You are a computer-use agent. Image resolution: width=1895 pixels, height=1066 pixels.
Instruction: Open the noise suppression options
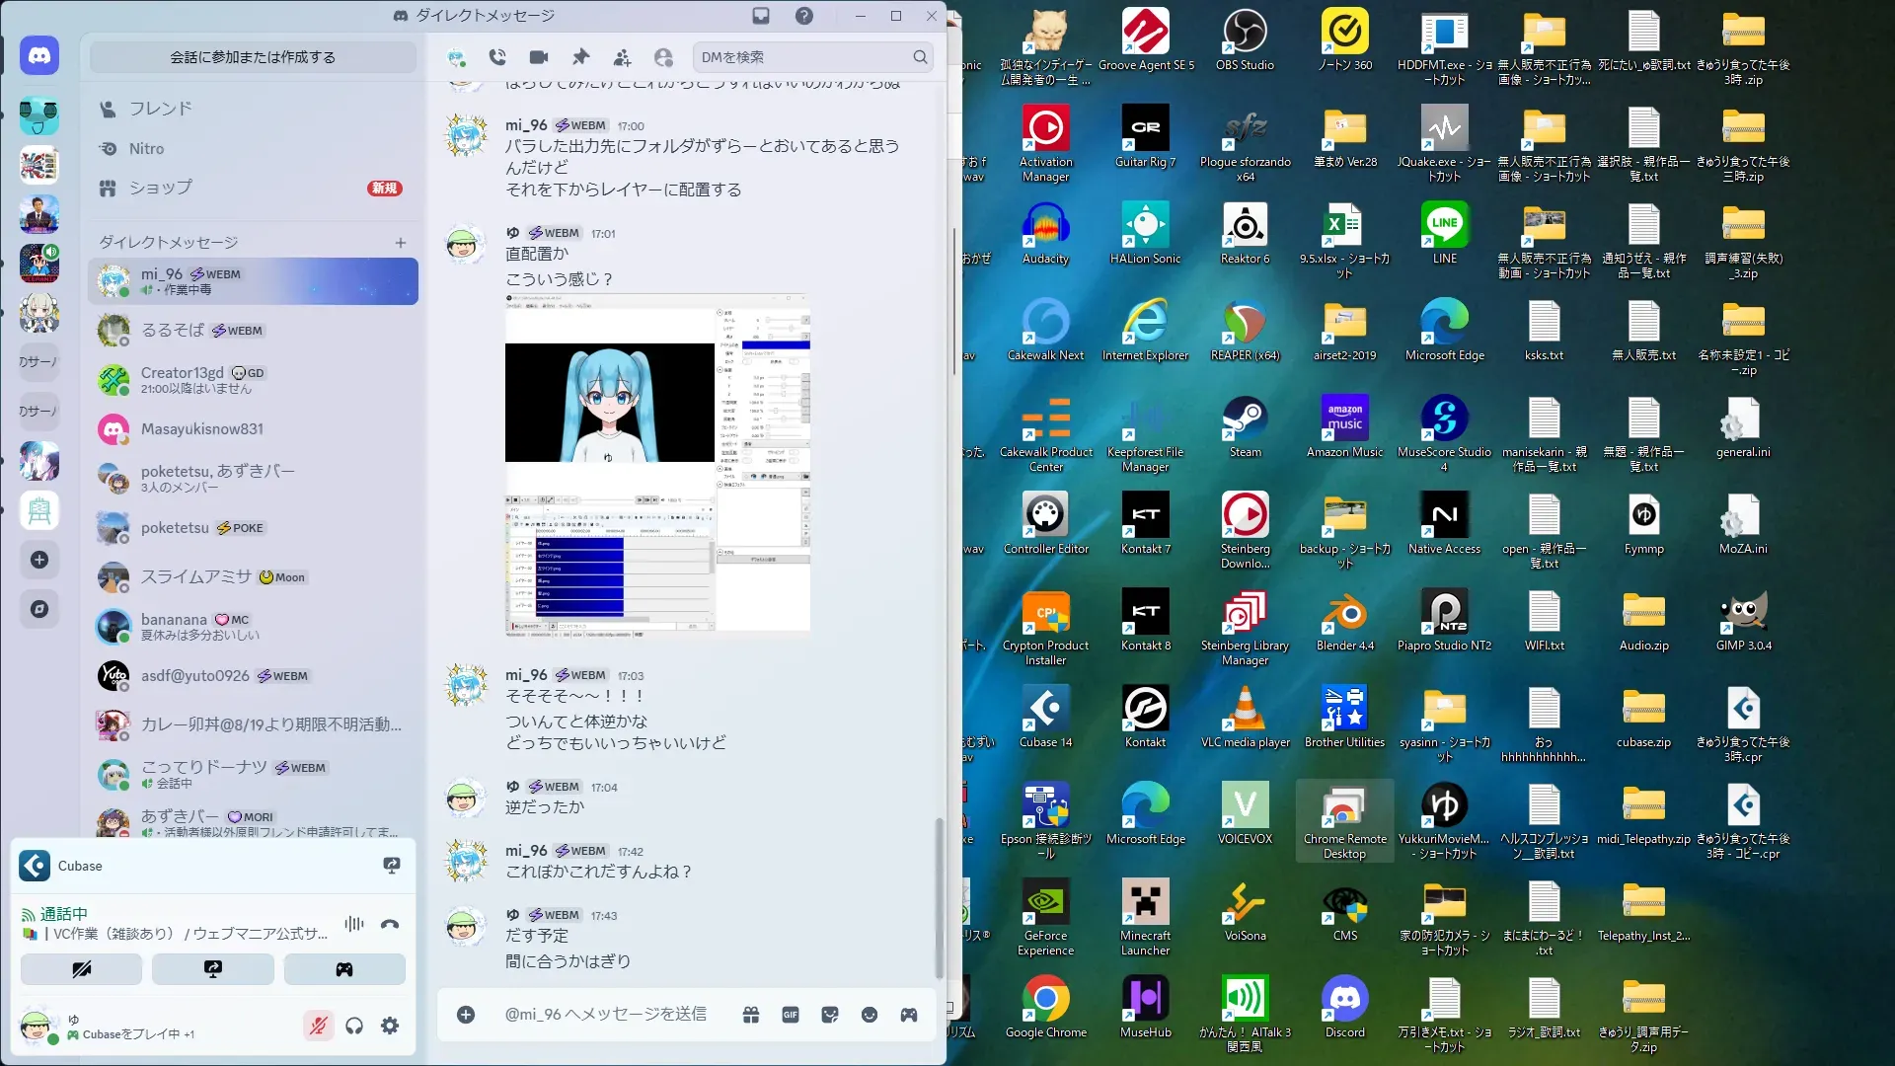click(x=354, y=924)
